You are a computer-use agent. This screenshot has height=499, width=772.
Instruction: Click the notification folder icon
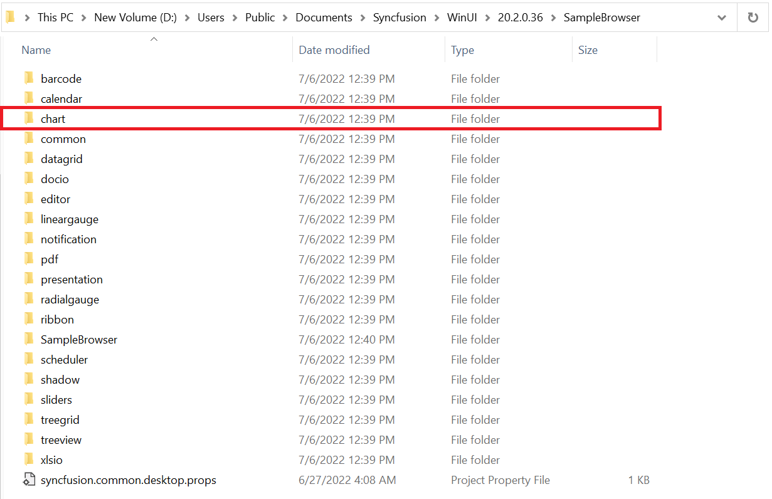[x=29, y=239]
